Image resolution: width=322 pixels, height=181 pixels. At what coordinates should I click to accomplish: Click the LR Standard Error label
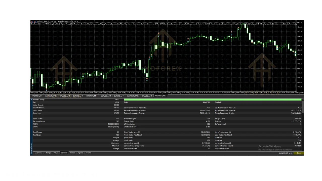[x=130, y=127]
